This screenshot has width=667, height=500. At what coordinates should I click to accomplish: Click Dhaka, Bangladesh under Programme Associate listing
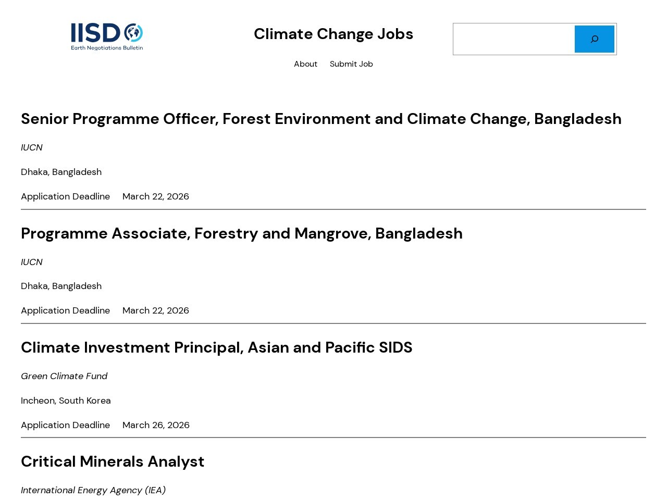coord(61,286)
